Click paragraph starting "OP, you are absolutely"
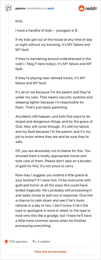 tap(53, 158)
